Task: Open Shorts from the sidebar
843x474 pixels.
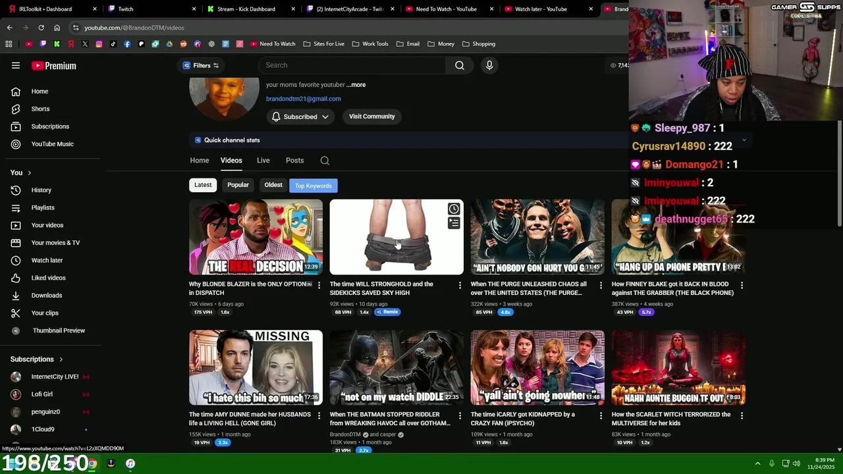Action: coord(40,109)
